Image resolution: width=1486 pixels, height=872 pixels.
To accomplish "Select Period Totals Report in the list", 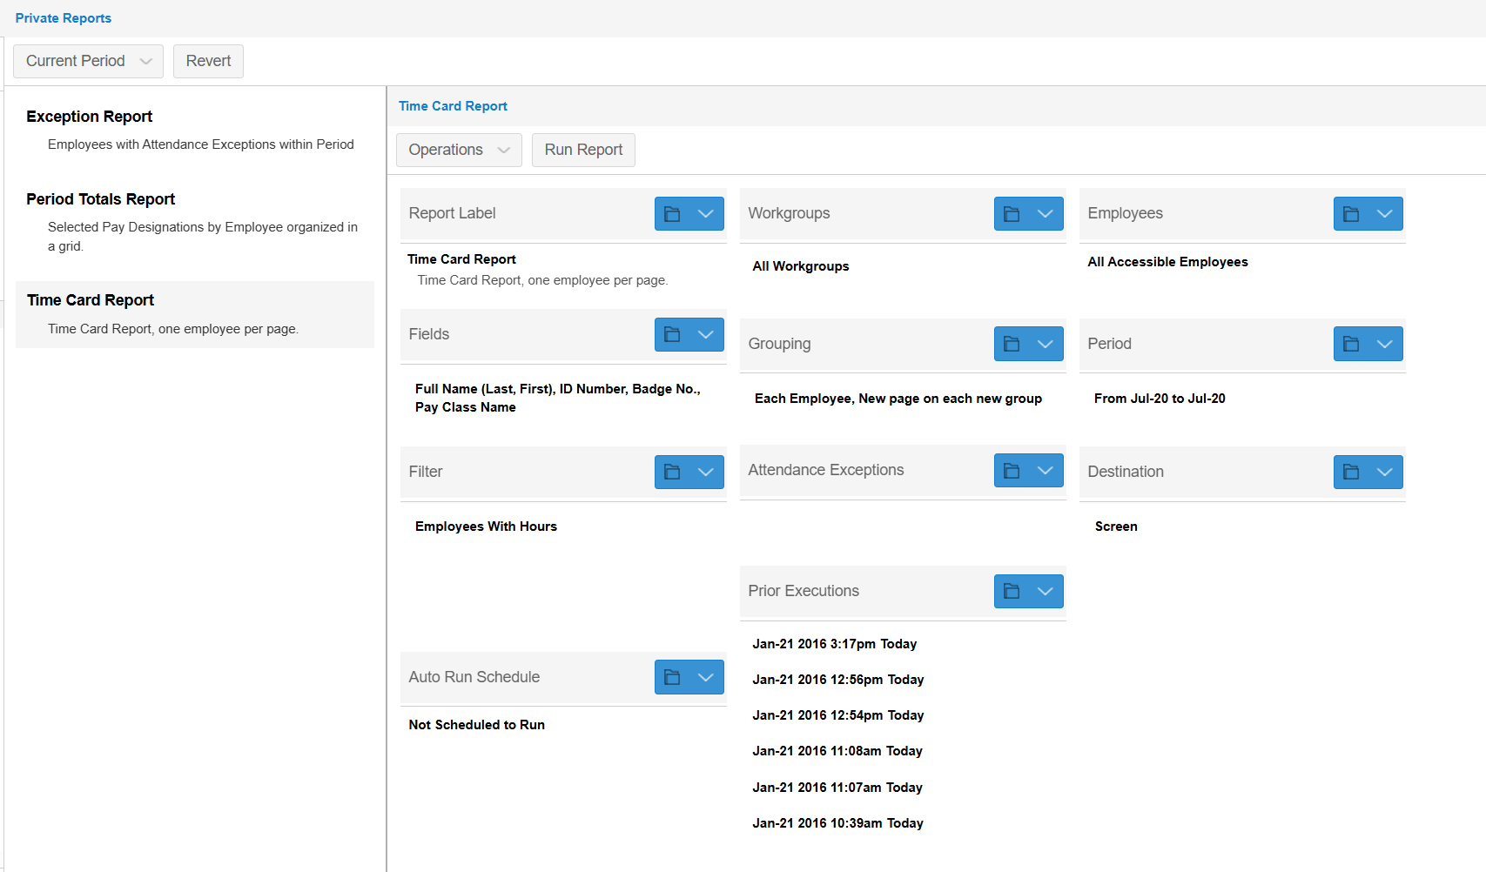I will [195, 222].
